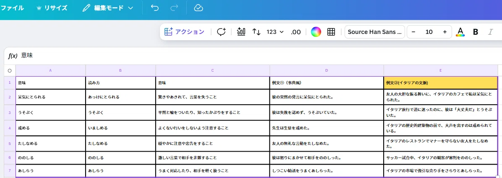This screenshot has height=178, width=502.
Task: Open the text color A icon
Action: pyautogui.click(x=460, y=32)
